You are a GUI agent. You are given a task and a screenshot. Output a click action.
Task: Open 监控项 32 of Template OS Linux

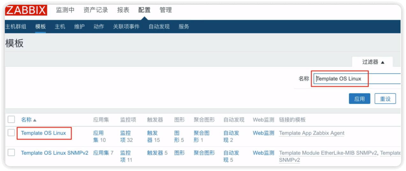(127, 136)
